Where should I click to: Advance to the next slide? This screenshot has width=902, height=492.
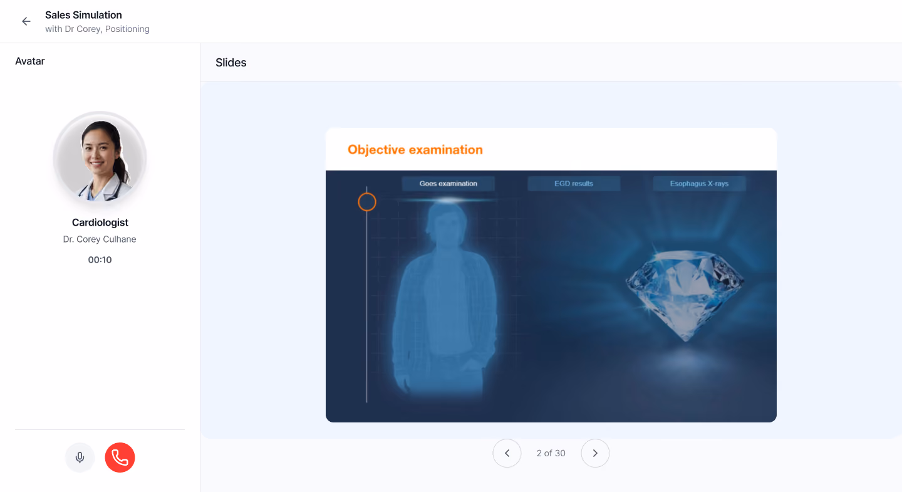pyautogui.click(x=595, y=453)
